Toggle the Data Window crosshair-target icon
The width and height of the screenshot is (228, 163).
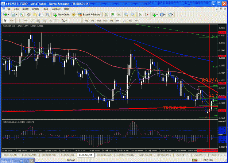point(29,15)
